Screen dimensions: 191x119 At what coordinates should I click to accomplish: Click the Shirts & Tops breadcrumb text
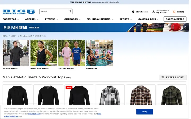40,36
